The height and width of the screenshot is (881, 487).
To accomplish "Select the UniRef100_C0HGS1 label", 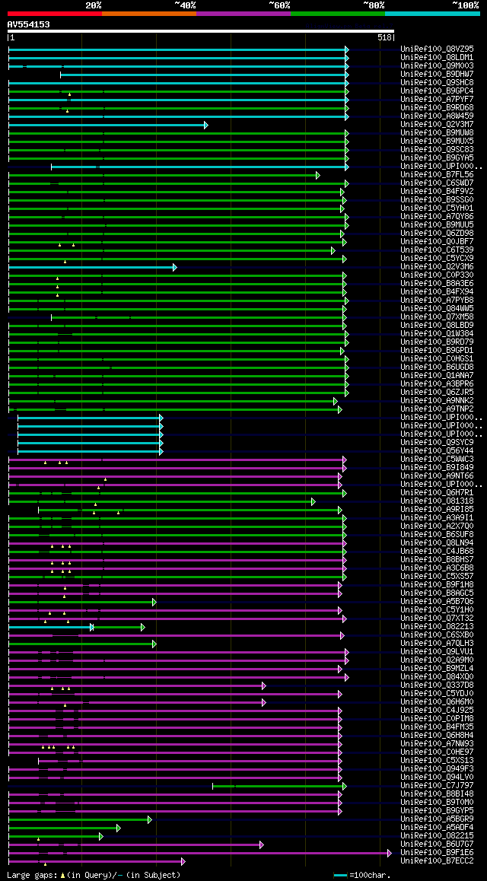I will pos(437,359).
